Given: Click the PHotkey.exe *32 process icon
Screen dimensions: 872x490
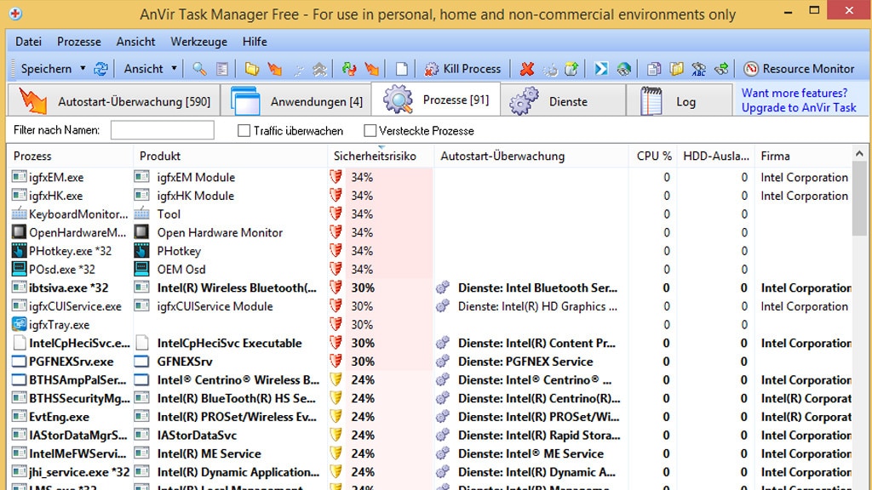Looking at the screenshot, I should (19, 251).
